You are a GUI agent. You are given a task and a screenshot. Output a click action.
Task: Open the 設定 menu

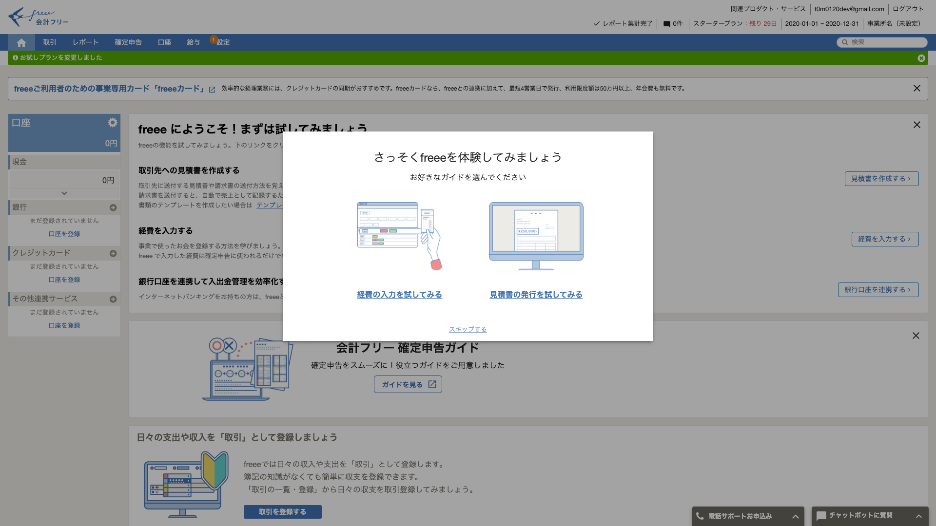(x=223, y=42)
